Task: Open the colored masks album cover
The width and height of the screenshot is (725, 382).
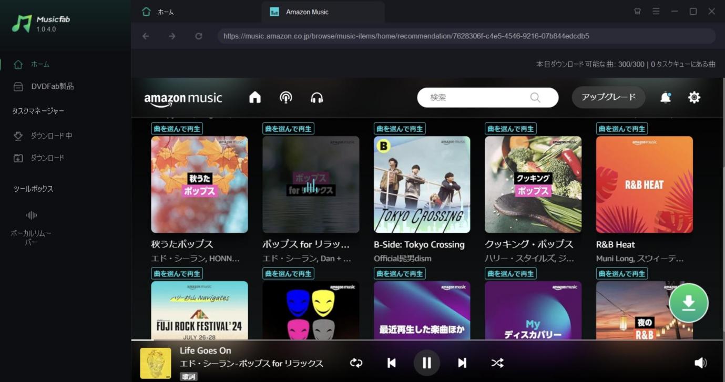Action: (x=311, y=310)
